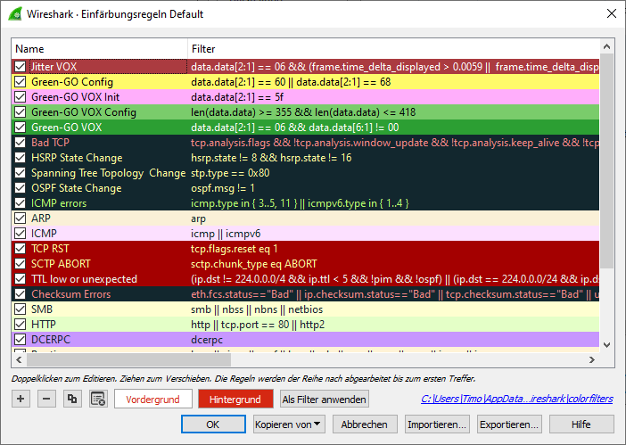Copy the selected coloring rule
Image resolution: width=626 pixels, height=445 pixels.
(x=72, y=399)
